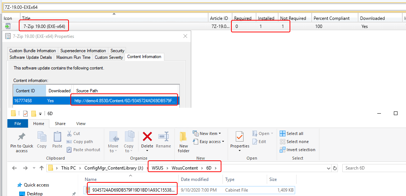
Task: Expand the Delete dropdown arrow
Action: (x=147, y=151)
